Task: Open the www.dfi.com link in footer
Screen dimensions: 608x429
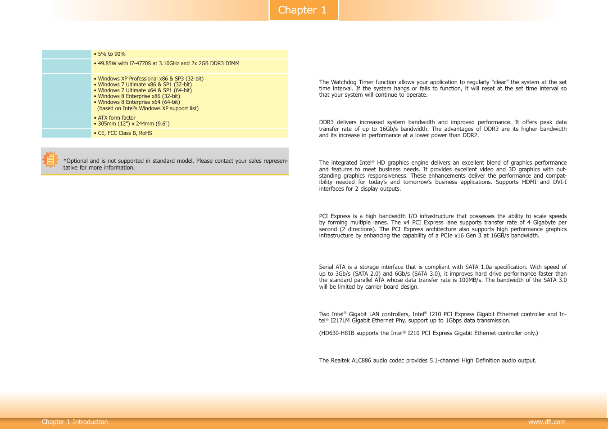Action: 547,422
